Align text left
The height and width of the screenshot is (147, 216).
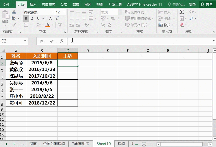click(x=72, y=18)
